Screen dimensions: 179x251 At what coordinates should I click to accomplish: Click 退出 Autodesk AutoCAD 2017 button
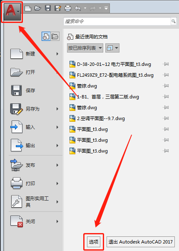pyautogui.click(x=141, y=242)
